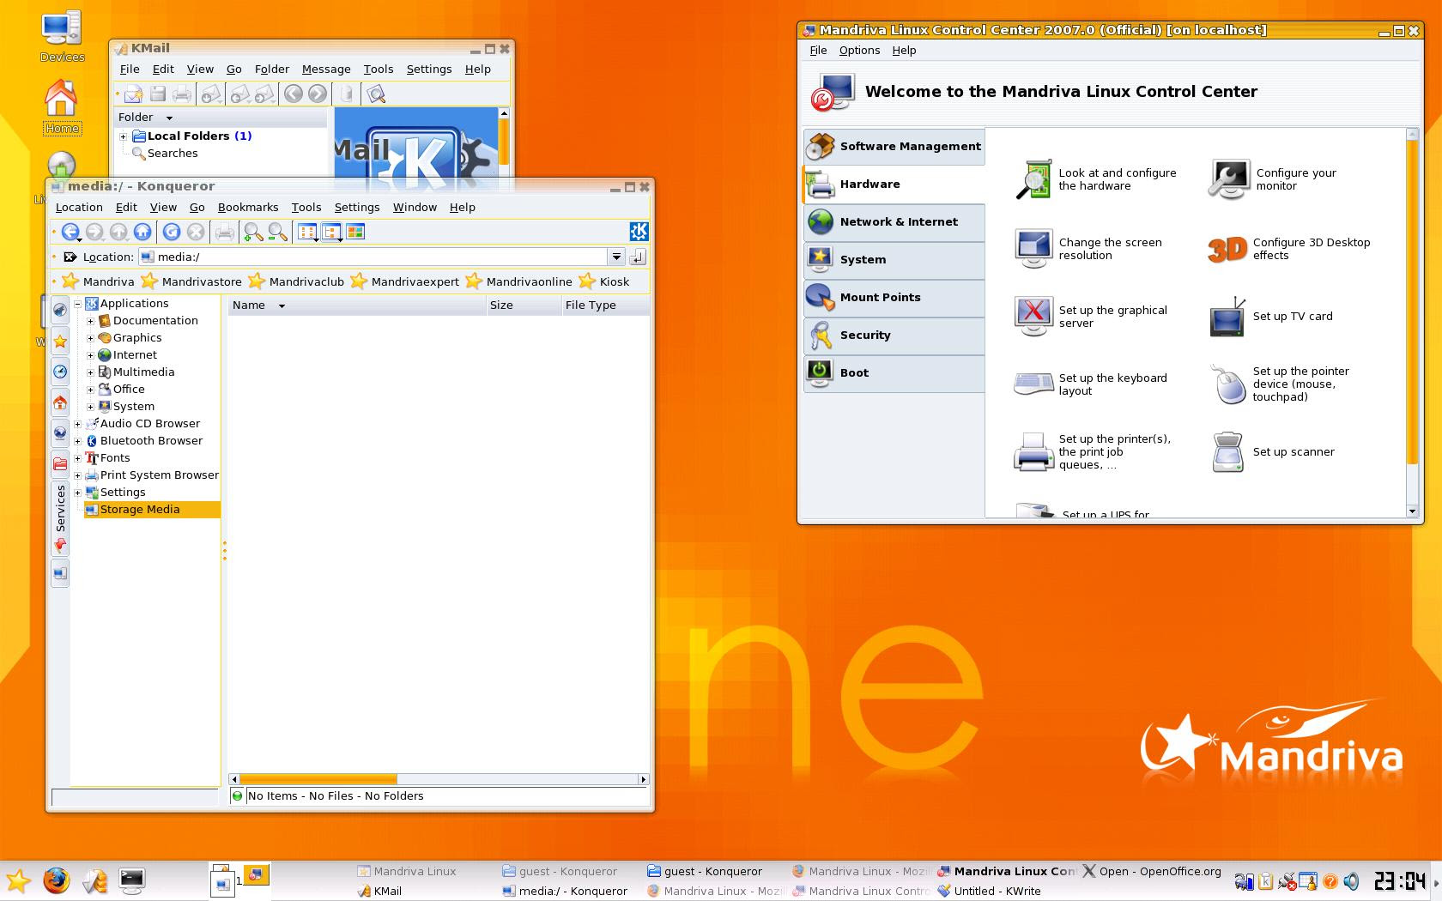The image size is (1442, 901).
Task: Click Konqueror zoom out magnifier icon
Action: tap(277, 232)
